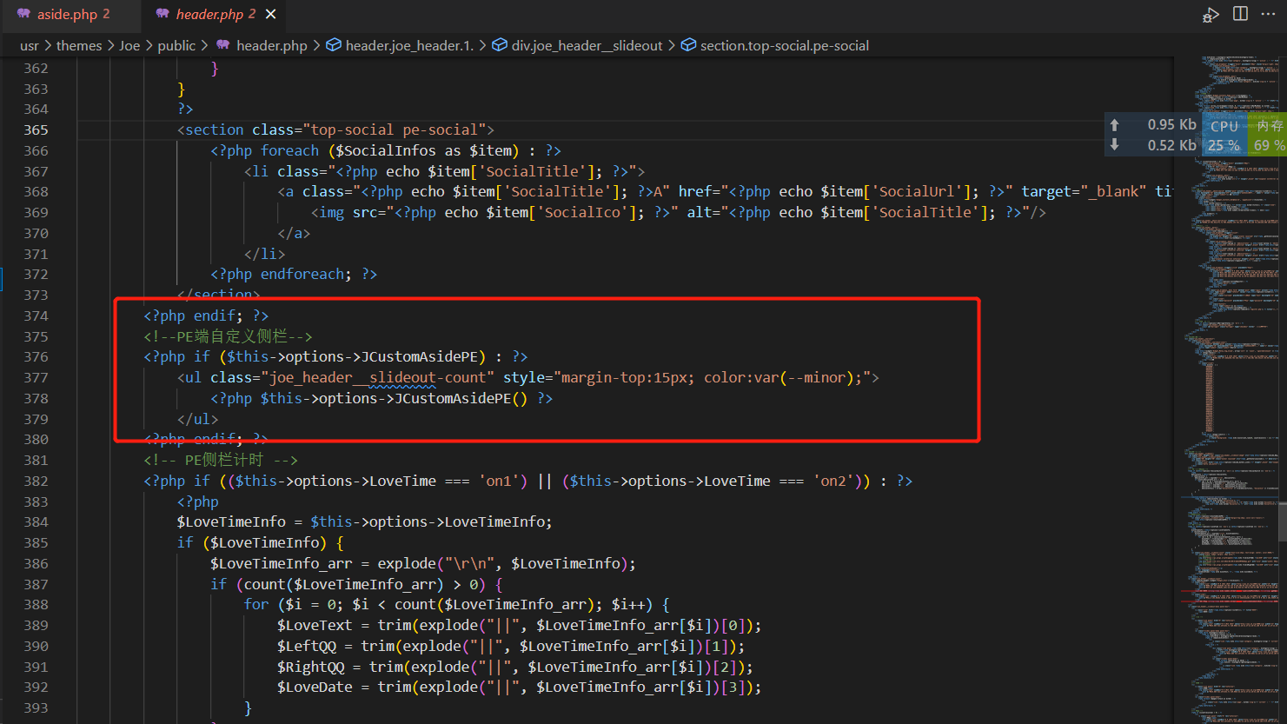The image size is (1287, 724).
Task: Click the PHP elephant icon on header.php tab
Action: coord(163,14)
